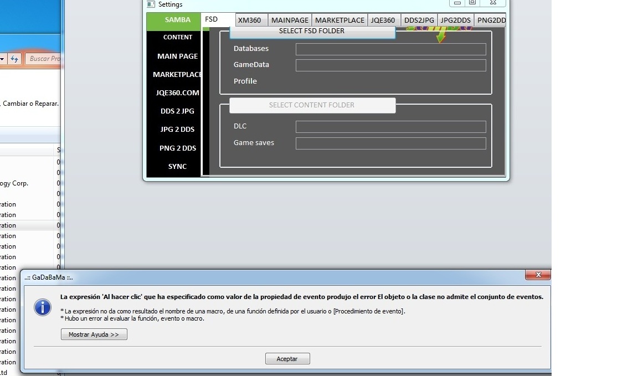Open JQE360.COM sidebar entry

[177, 93]
